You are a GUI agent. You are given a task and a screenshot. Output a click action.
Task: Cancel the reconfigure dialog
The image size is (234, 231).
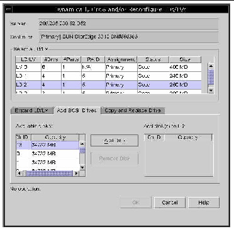(x=170, y=203)
